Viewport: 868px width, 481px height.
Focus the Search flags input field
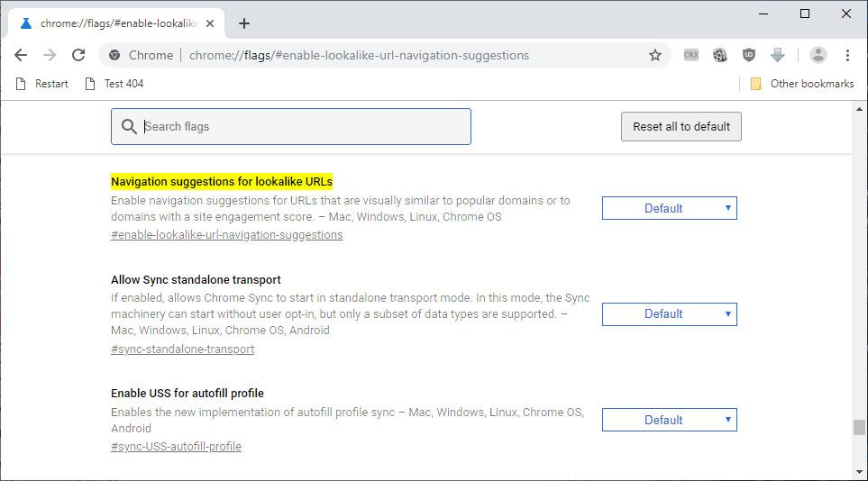pyautogui.click(x=290, y=126)
